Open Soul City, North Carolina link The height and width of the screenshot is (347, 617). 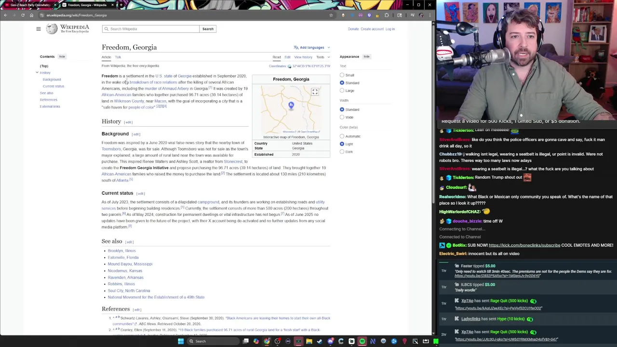pos(129,291)
